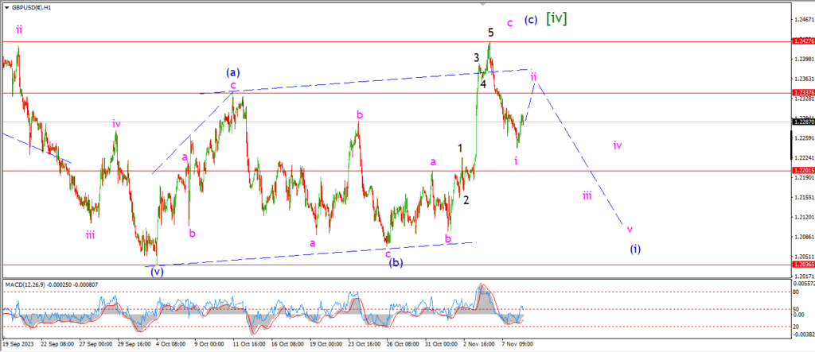Click the 1.24276 red price tag

[803, 40]
